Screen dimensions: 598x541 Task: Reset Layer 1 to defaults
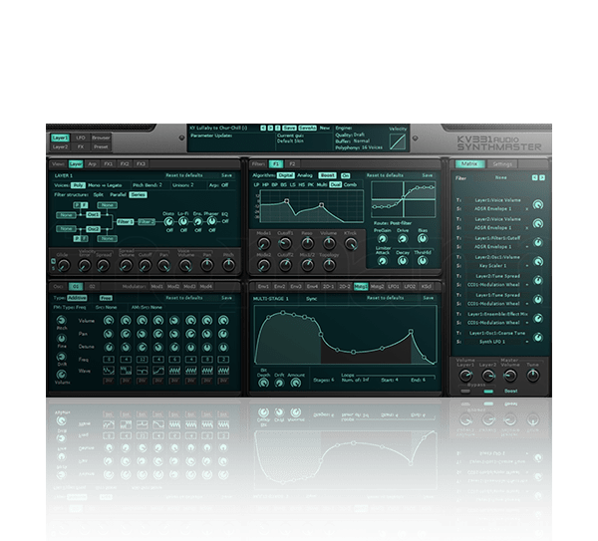point(184,175)
